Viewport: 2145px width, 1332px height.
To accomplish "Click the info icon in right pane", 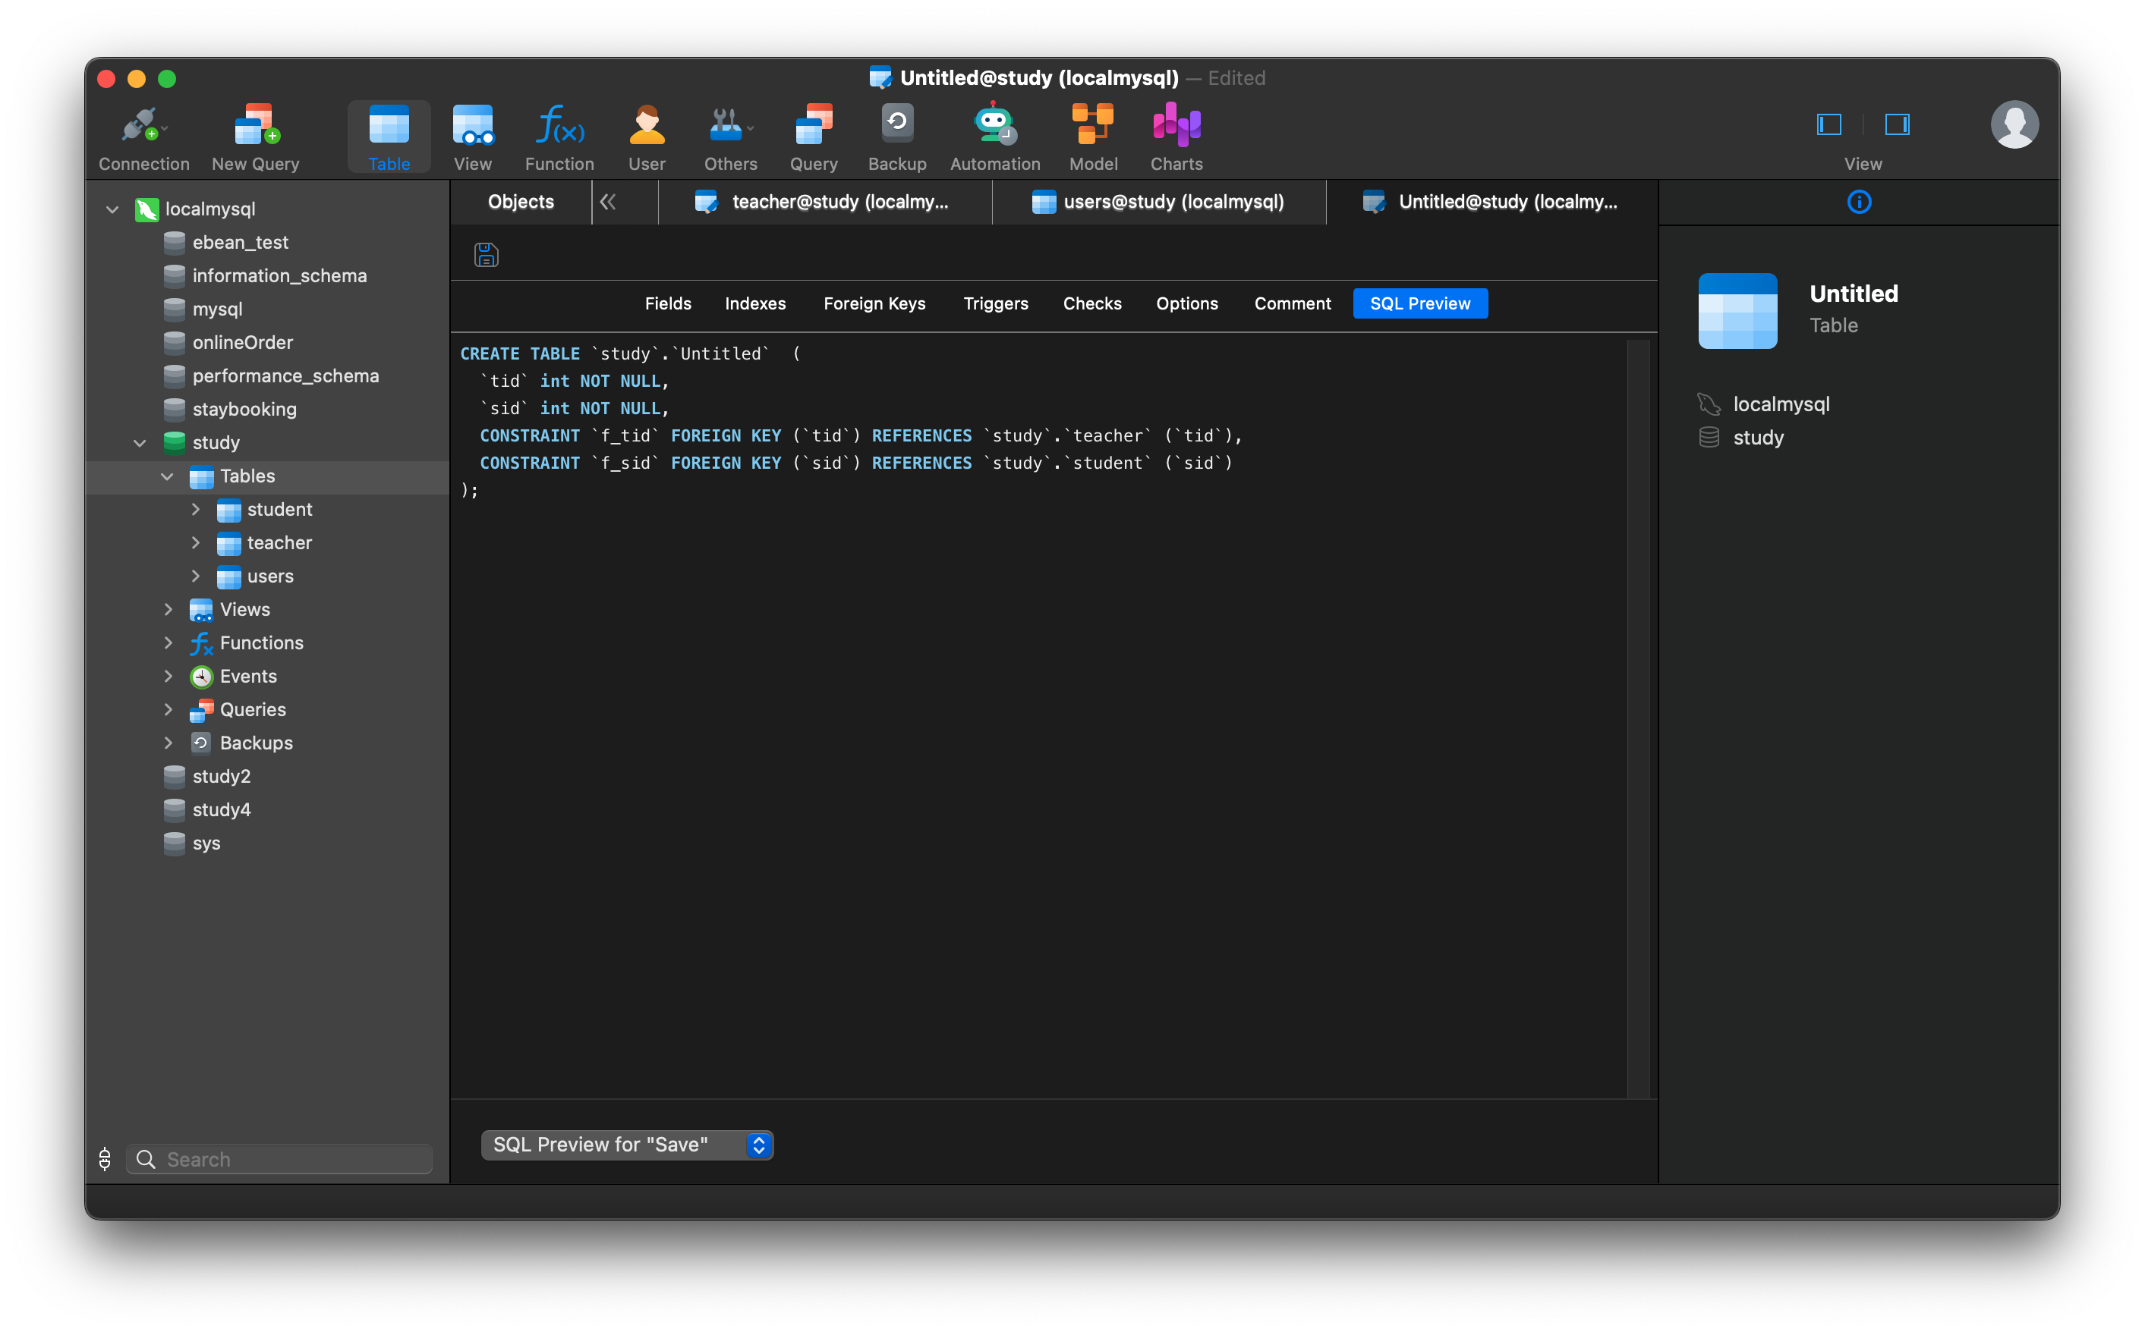I will point(1859,202).
